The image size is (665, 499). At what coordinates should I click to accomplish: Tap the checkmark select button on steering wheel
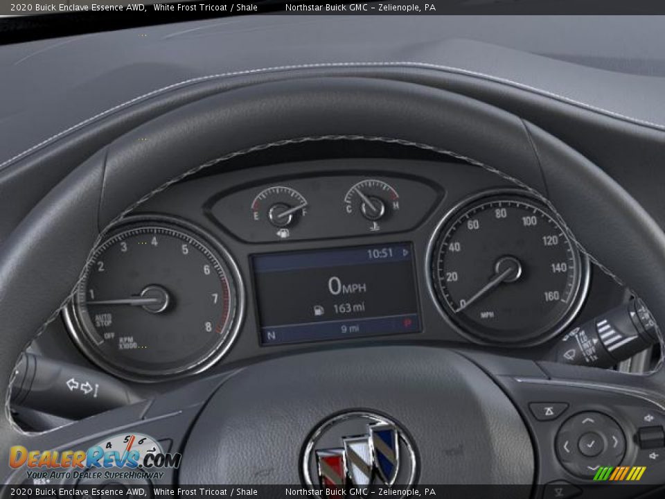(x=590, y=445)
